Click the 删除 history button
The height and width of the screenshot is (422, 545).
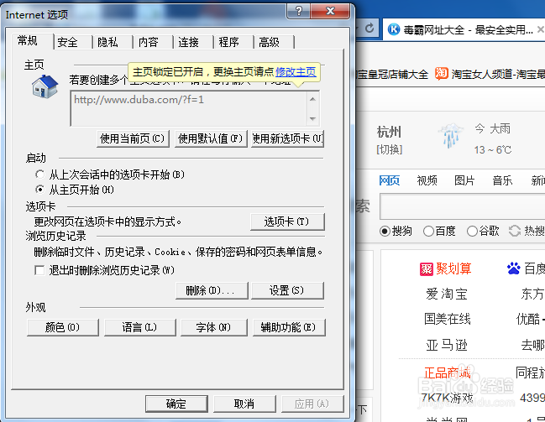pos(212,290)
